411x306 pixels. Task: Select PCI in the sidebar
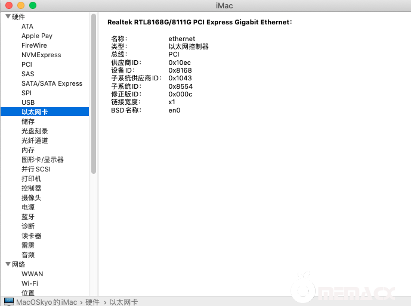pos(27,64)
